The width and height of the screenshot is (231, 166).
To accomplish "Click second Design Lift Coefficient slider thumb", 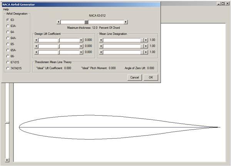I will [x=59, y=46].
